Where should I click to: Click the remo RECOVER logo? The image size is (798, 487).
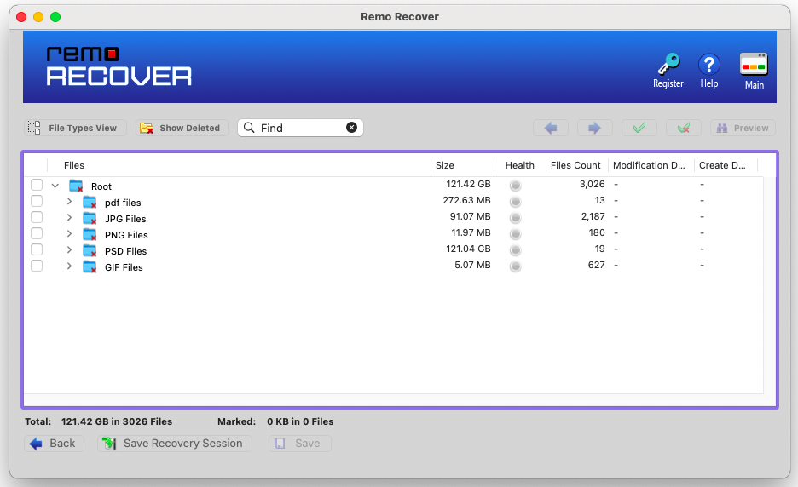[x=119, y=66]
